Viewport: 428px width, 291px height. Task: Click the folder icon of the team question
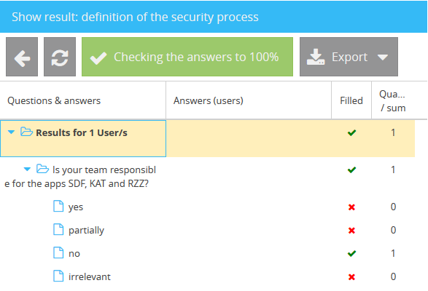click(x=42, y=169)
